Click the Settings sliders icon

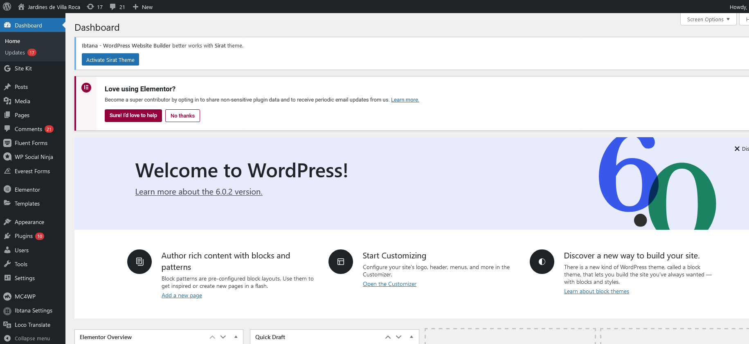[x=7, y=278]
